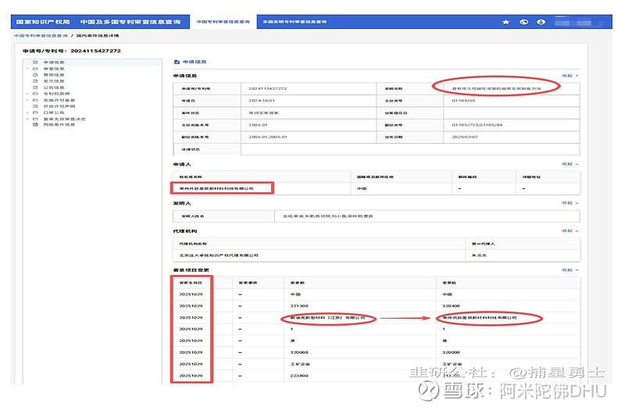The width and height of the screenshot is (625, 410).
Task: Click the document icon beside 开放许可声明
Action: (35, 106)
